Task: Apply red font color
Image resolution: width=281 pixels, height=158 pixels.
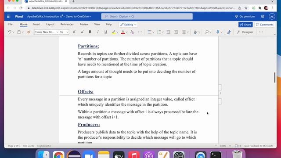Action: (123, 32)
